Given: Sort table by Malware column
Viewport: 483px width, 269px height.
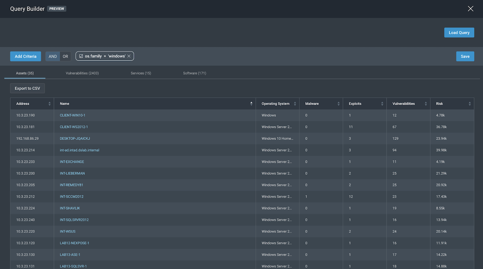Looking at the screenshot, I should [x=338, y=104].
